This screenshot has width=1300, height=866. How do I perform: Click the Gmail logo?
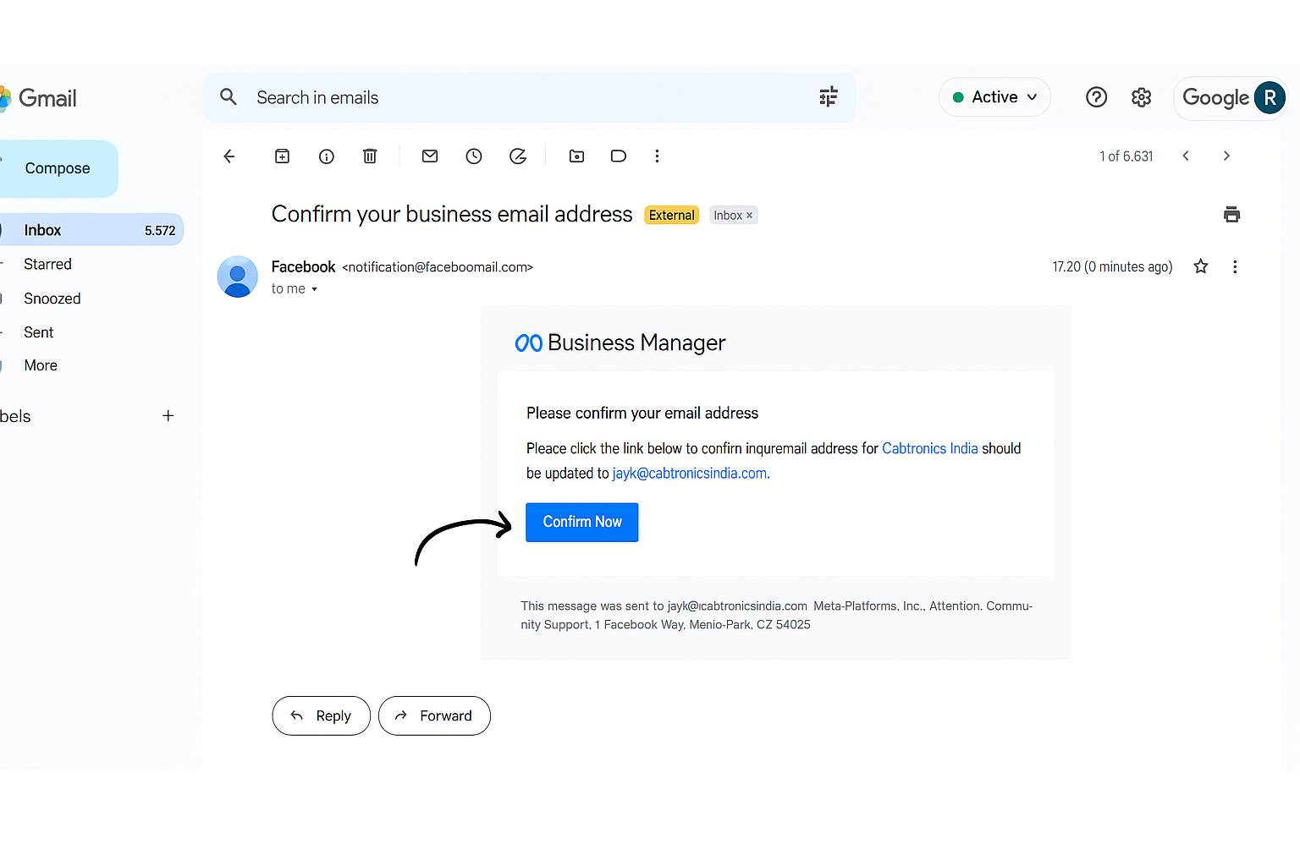coord(39,98)
